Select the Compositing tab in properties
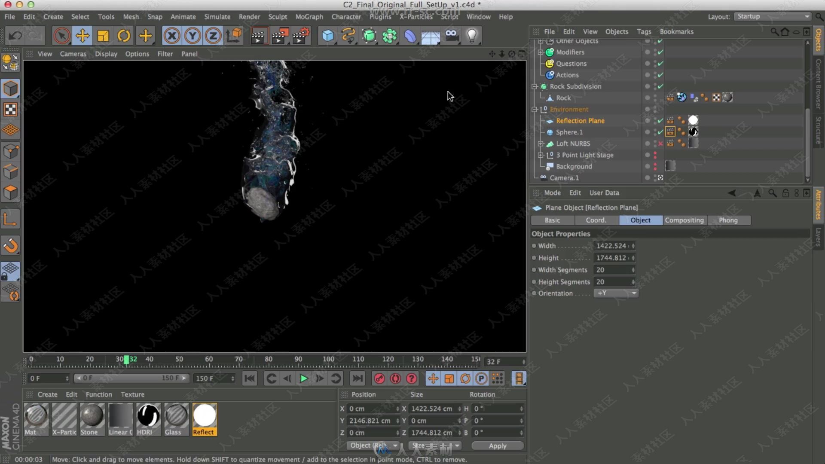The image size is (825, 464). (x=684, y=220)
